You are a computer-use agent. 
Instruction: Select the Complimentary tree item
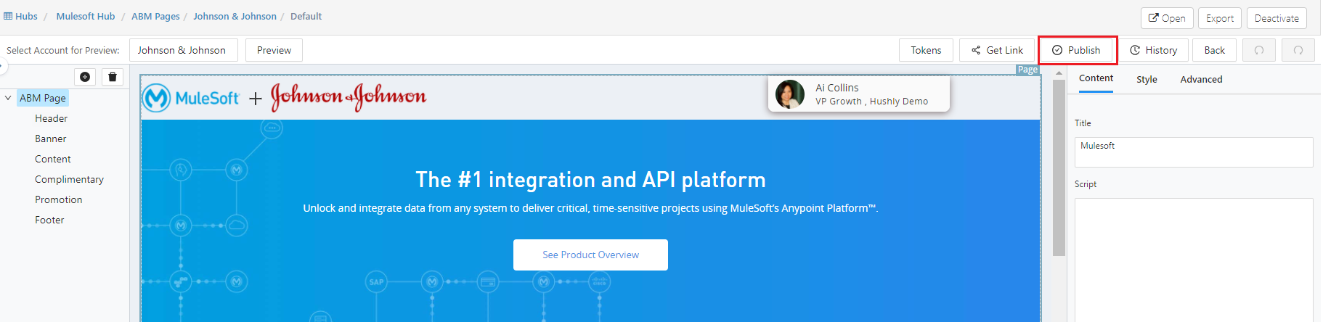point(69,179)
